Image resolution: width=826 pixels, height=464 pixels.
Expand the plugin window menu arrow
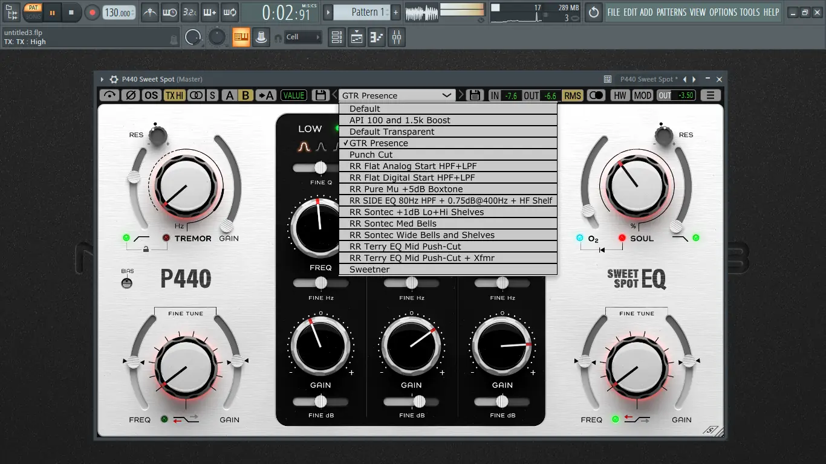pos(102,79)
